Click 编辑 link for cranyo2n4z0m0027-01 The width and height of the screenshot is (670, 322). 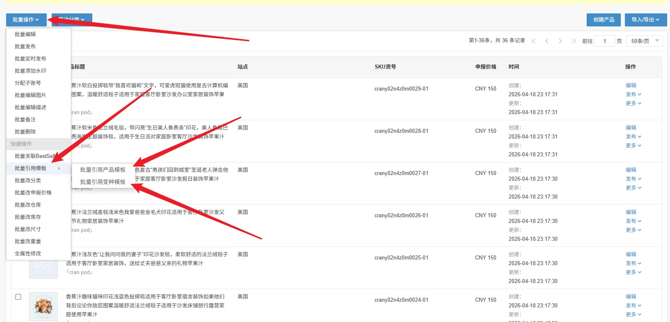pyautogui.click(x=631, y=170)
